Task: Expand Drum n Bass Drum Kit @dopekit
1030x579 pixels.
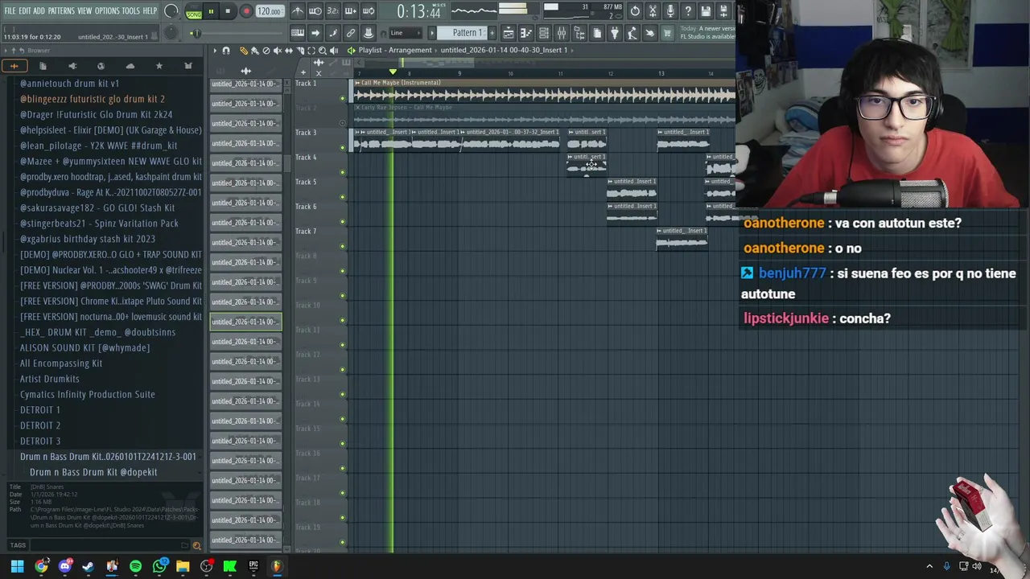Action: point(93,472)
